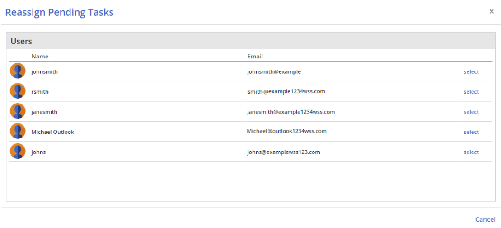Click rsmith's user avatar icon
The width and height of the screenshot is (501, 228).
[18, 91]
